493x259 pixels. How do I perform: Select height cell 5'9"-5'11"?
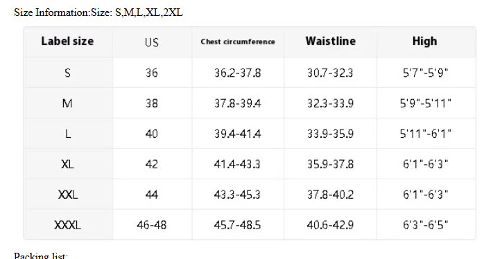pyautogui.click(x=426, y=103)
